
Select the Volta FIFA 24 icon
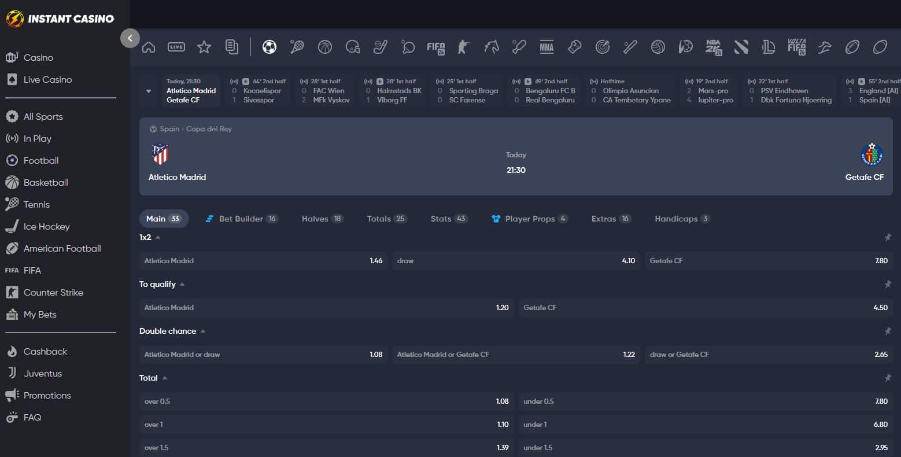pyautogui.click(x=797, y=47)
